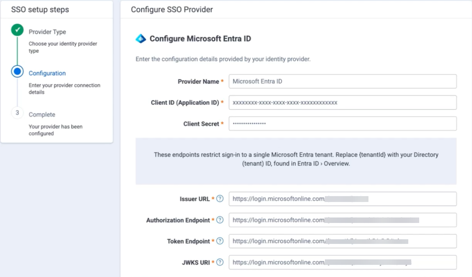Click the 'Client ID (Application ID)' label

(x=185, y=103)
